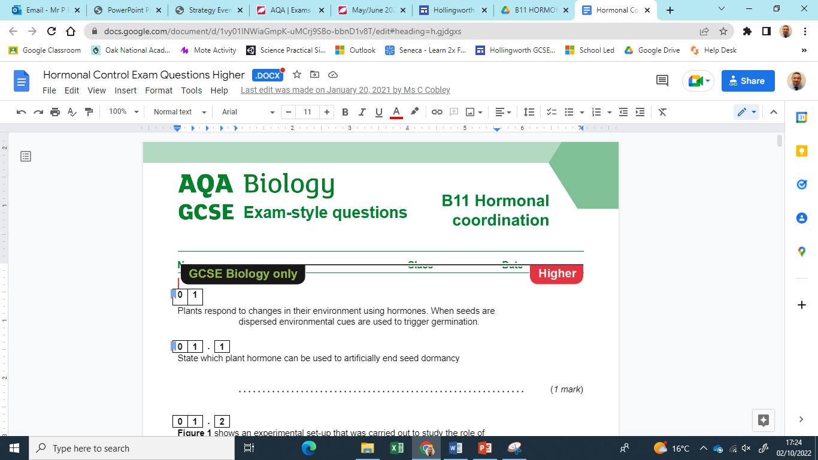
Task: Run spelling and grammar check
Action: [72, 112]
